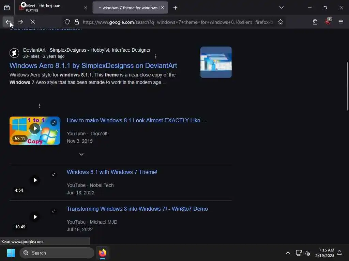
Task: Close the windows 7 theme search tab
Action: point(163,7)
